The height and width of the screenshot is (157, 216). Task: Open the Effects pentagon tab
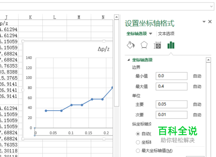coord(144,45)
